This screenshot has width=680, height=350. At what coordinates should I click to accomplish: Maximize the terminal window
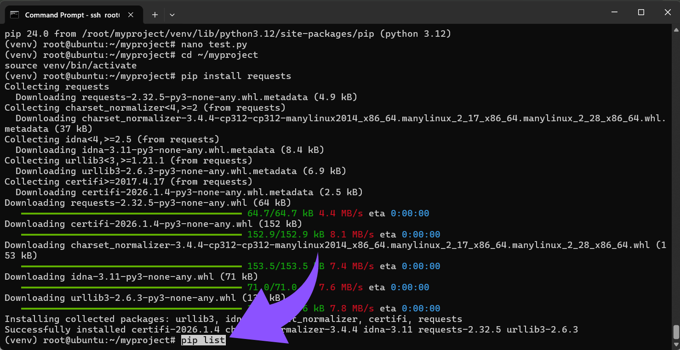(641, 12)
